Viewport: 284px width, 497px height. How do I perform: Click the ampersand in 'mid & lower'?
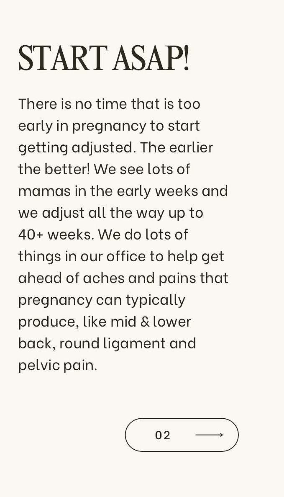pos(145,322)
